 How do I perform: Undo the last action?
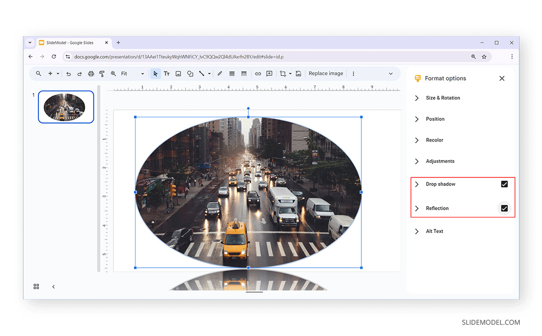click(x=69, y=74)
